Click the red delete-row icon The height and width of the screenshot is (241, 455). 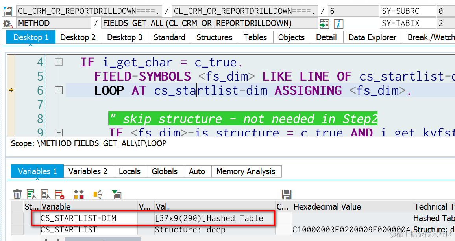59,194
